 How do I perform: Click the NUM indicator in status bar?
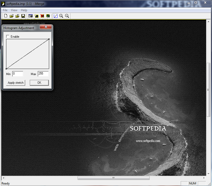[193, 183]
